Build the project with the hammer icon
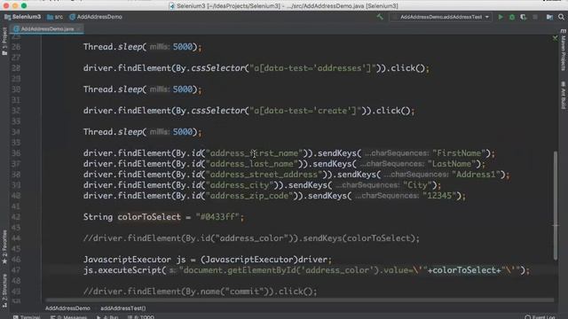 (380, 17)
